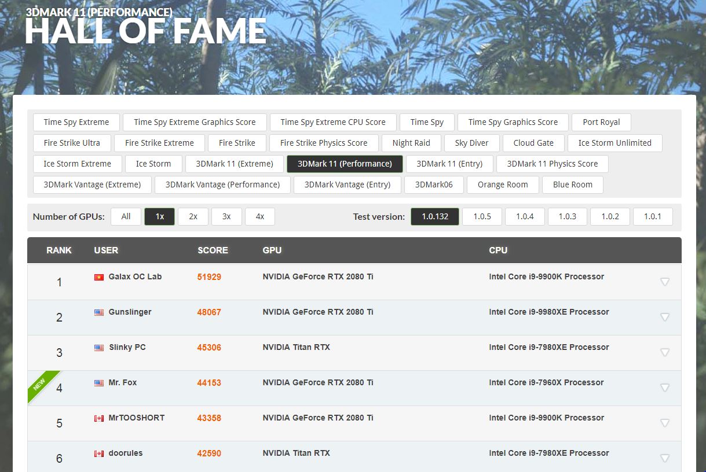Open 3DMark Vantage (Extreme) tab

(x=92, y=185)
